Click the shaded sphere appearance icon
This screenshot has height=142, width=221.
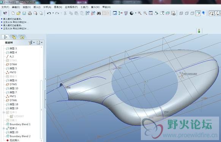pos(132,13)
